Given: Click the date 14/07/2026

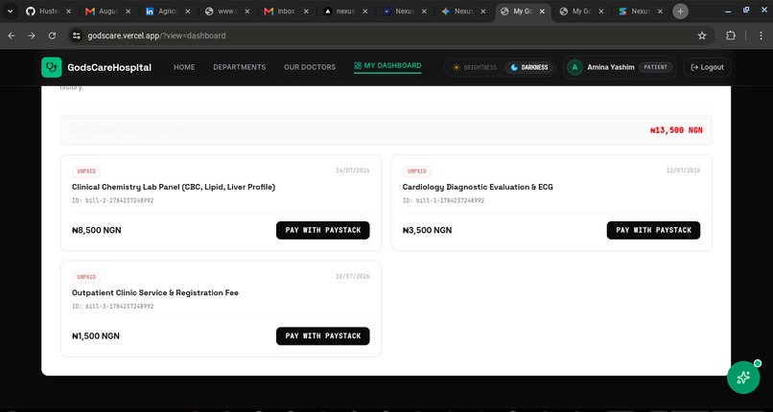Looking at the screenshot, I should point(353,171).
